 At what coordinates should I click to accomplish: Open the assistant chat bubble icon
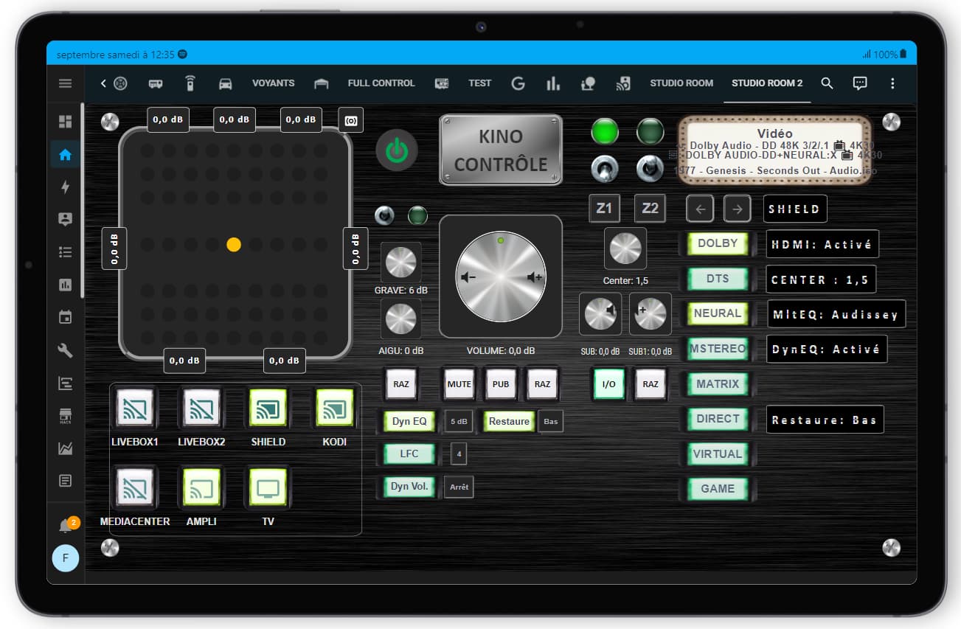pos(860,83)
